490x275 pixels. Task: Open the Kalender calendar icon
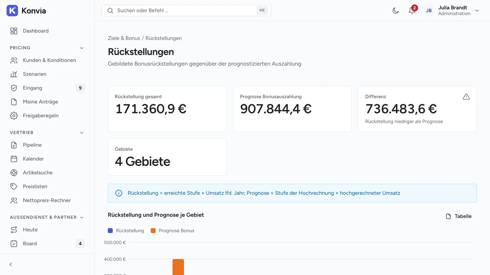click(x=14, y=159)
